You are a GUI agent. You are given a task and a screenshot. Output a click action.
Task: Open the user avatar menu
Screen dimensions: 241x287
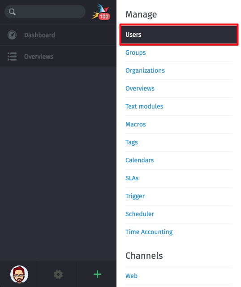pos(19,274)
